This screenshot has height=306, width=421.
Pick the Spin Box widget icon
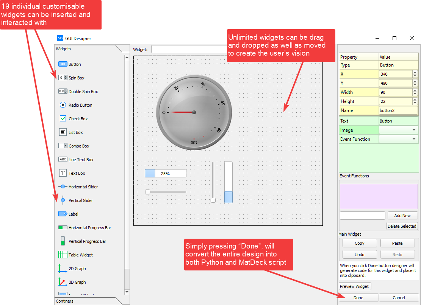pos(63,78)
